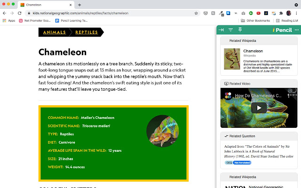The image size is (301, 188).
Task: Open the Chrome profile avatar
Action: pyautogui.click(x=288, y=13)
